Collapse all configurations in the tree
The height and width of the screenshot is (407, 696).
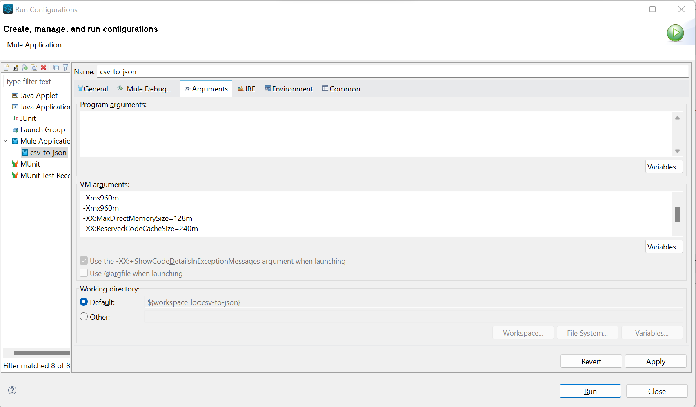(56, 67)
